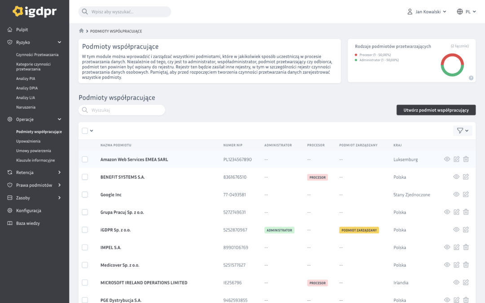Open Baza wiedzy link
The height and width of the screenshot is (303, 485).
coord(28,223)
